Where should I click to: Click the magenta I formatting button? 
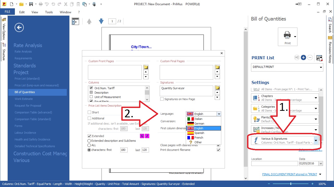147,136
